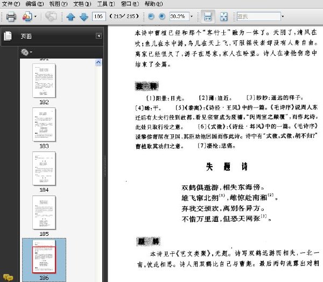
Task: Open the Find options dropdown arrow
Action: (283, 16)
